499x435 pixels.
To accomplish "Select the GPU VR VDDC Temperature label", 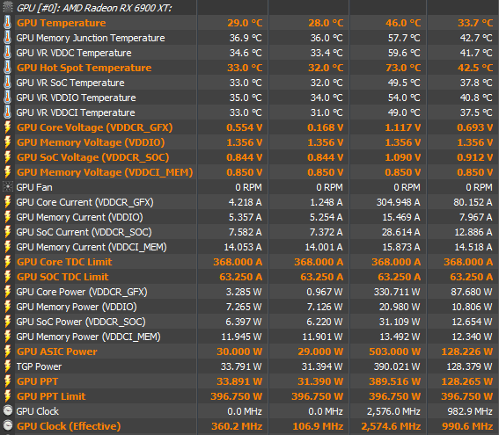I will [74, 53].
